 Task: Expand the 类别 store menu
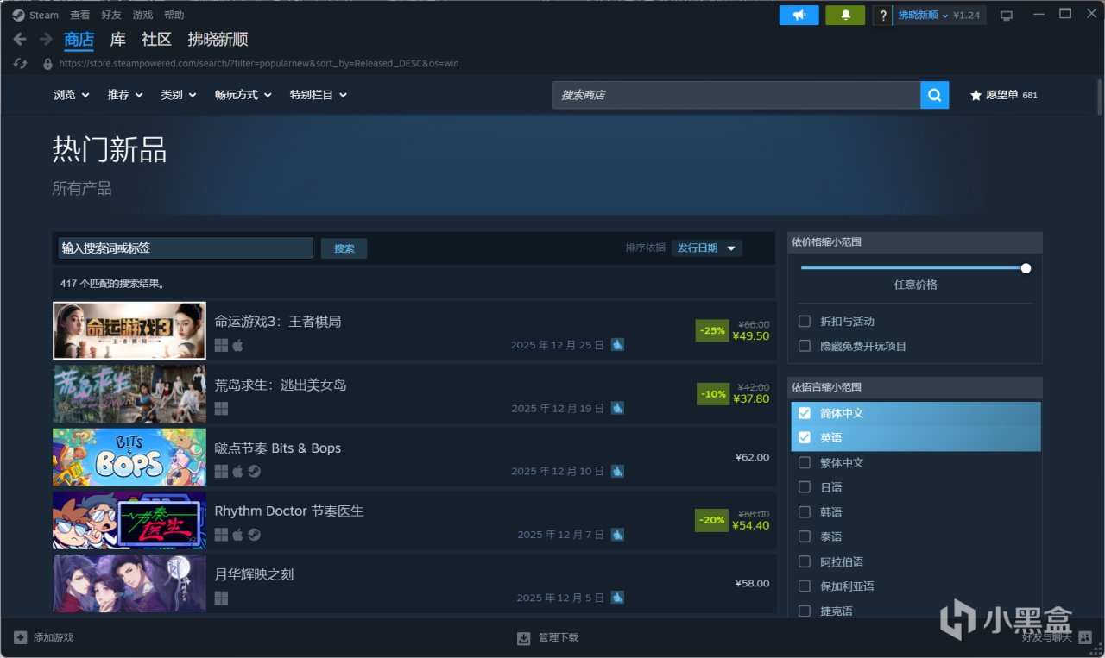[x=179, y=95]
